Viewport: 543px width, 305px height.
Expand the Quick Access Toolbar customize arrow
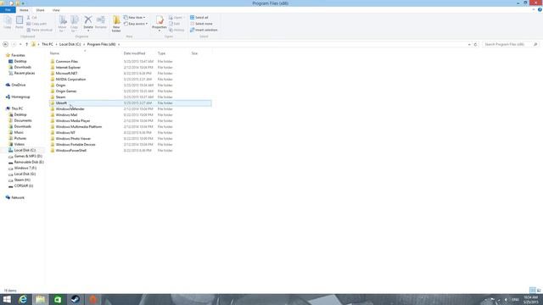click(x=23, y=3)
